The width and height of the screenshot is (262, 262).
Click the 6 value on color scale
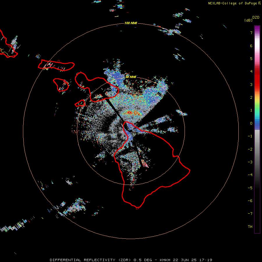click(x=251, y=46)
